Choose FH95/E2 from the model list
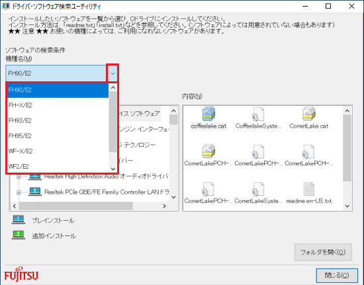 click(x=58, y=136)
